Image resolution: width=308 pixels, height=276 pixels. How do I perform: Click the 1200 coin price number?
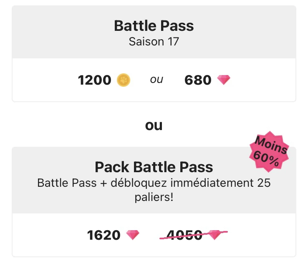tap(95, 80)
